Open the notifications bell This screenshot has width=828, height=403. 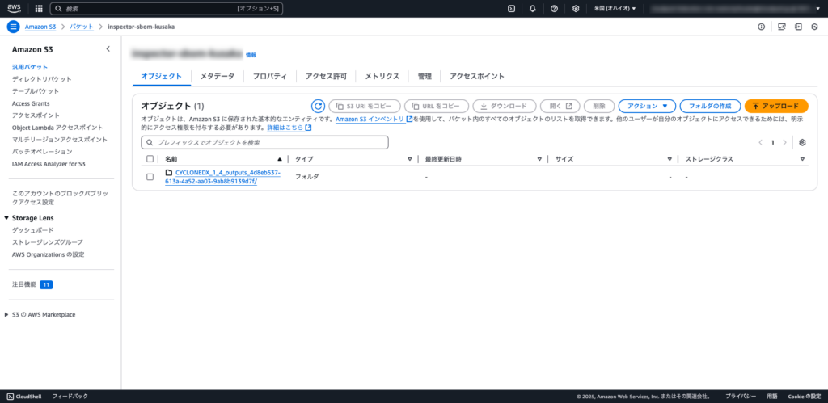[532, 8]
